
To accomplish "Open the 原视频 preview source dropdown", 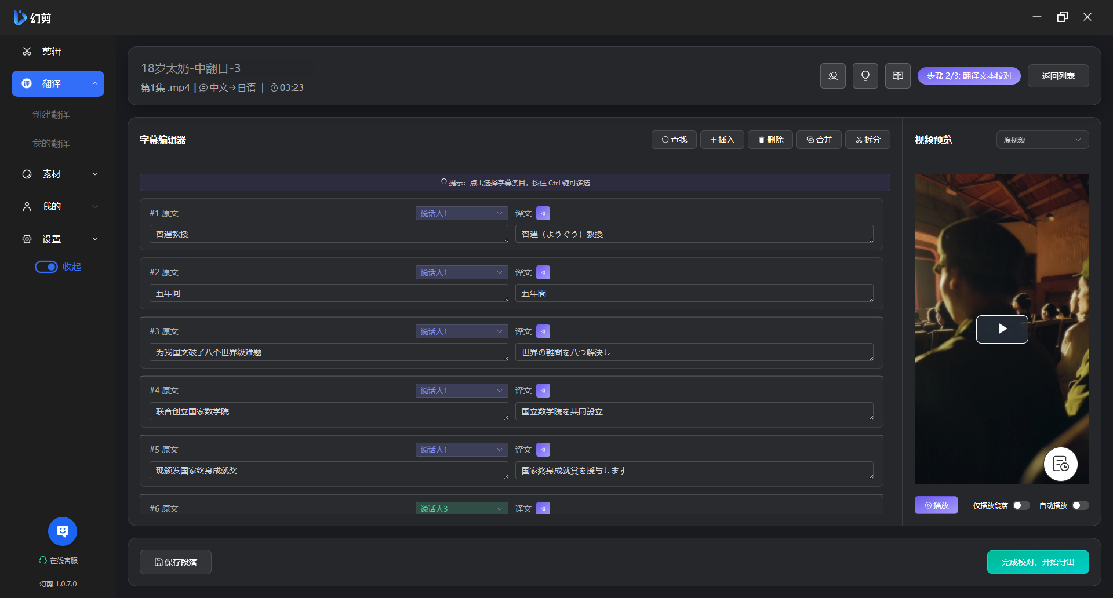I will pos(1042,140).
